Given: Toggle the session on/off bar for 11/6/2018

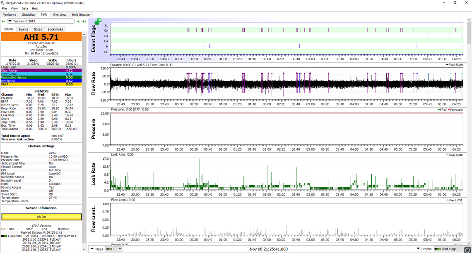Looking at the screenshot, I should (4, 236).
